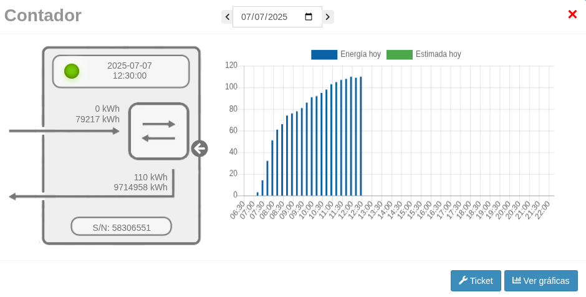586x297 pixels.
Task: Click the date input showing 07/07/2025
Action: (x=264, y=17)
